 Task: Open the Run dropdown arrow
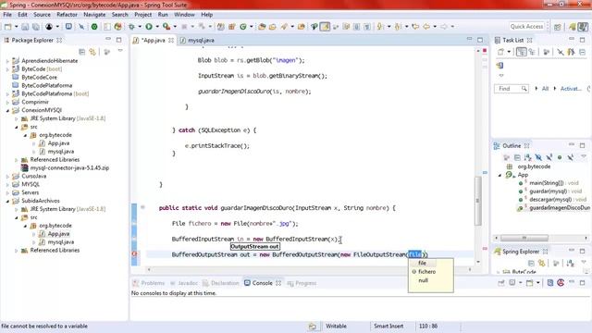coord(157,27)
